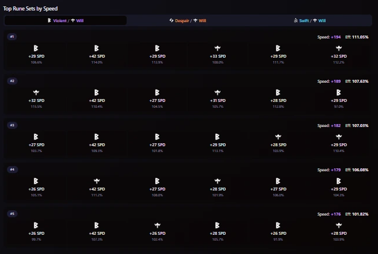Select the Violent rune icon above 112.8% efficiency

pyautogui.click(x=278, y=93)
